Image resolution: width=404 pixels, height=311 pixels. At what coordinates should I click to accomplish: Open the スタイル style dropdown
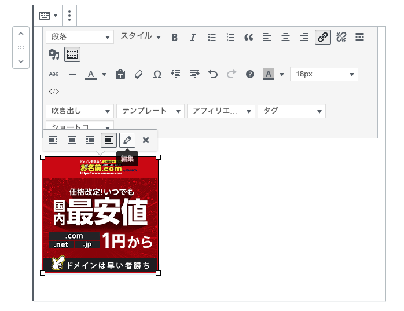coord(141,36)
